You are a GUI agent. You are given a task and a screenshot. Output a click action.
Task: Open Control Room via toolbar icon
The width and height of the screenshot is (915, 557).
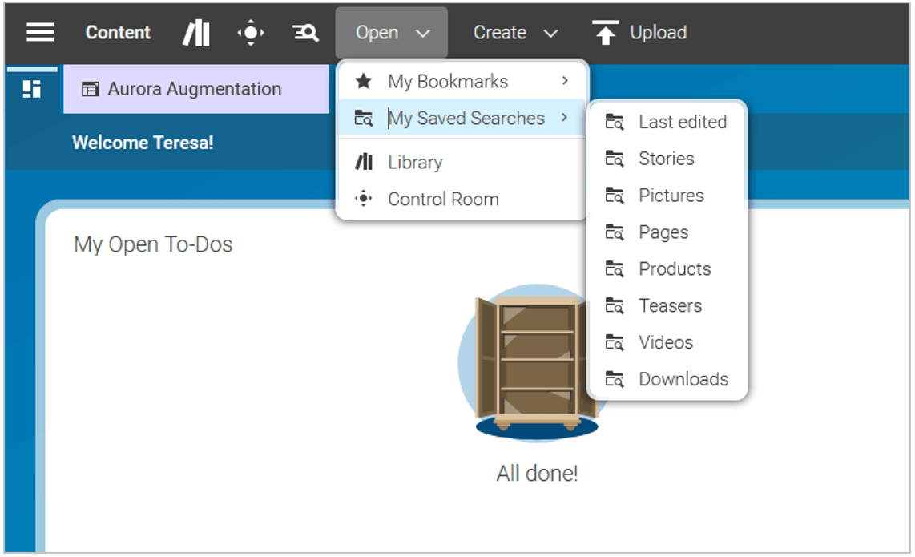click(x=251, y=33)
